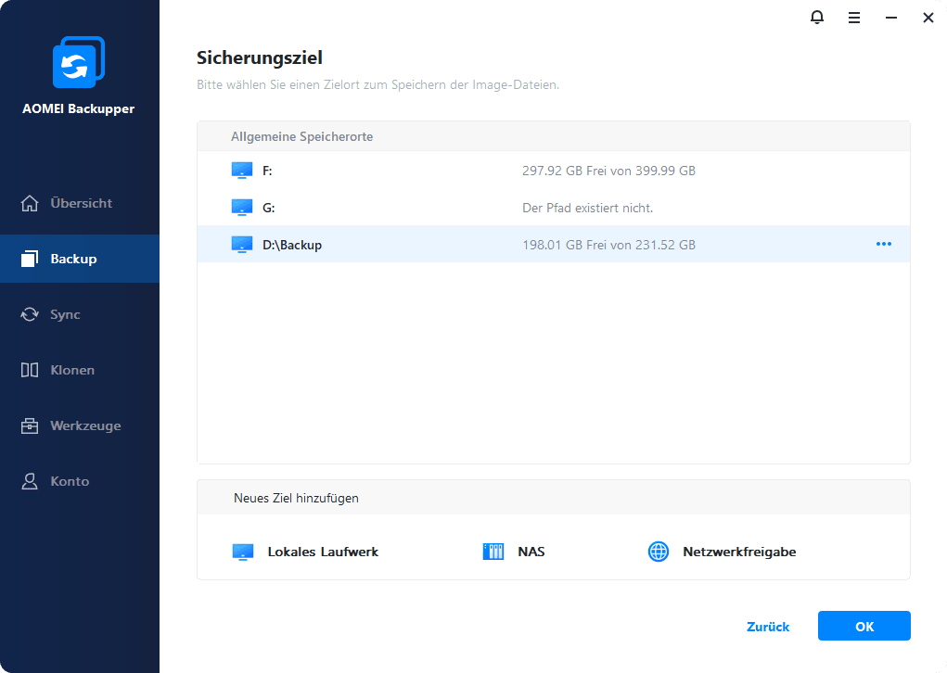Screen dimensions: 947x673
Task: Click the 'Sicherungsziel' heading
Action: [x=260, y=58]
